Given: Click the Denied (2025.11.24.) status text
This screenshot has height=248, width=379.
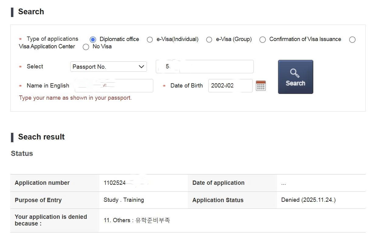Looking at the screenshot, I should click(x=308, y=200).
